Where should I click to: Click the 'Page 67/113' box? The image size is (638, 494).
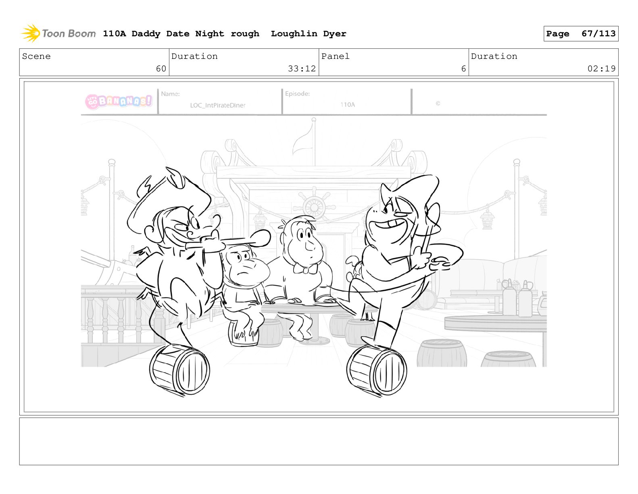(581, 34)
